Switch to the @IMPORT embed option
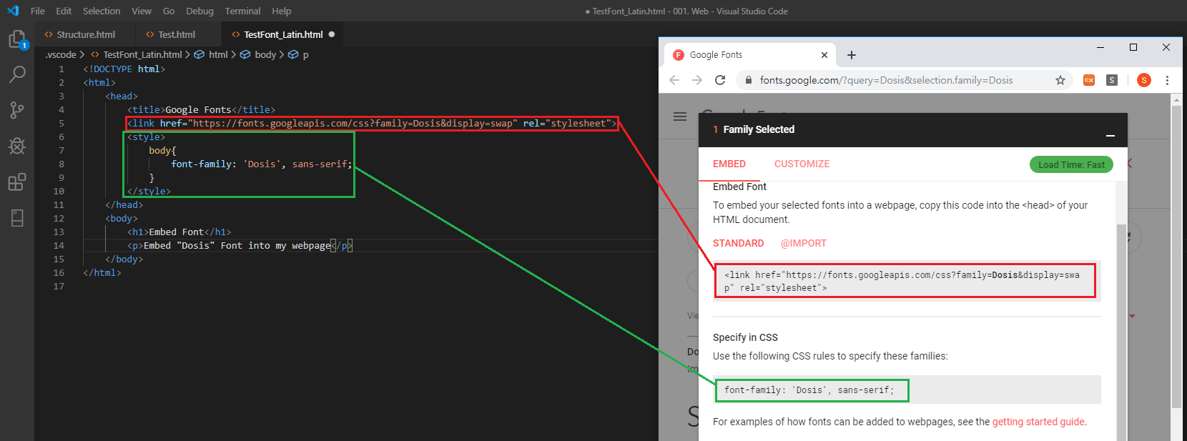The width and height of the screenshot is (1187, 441). pos(804,243)
